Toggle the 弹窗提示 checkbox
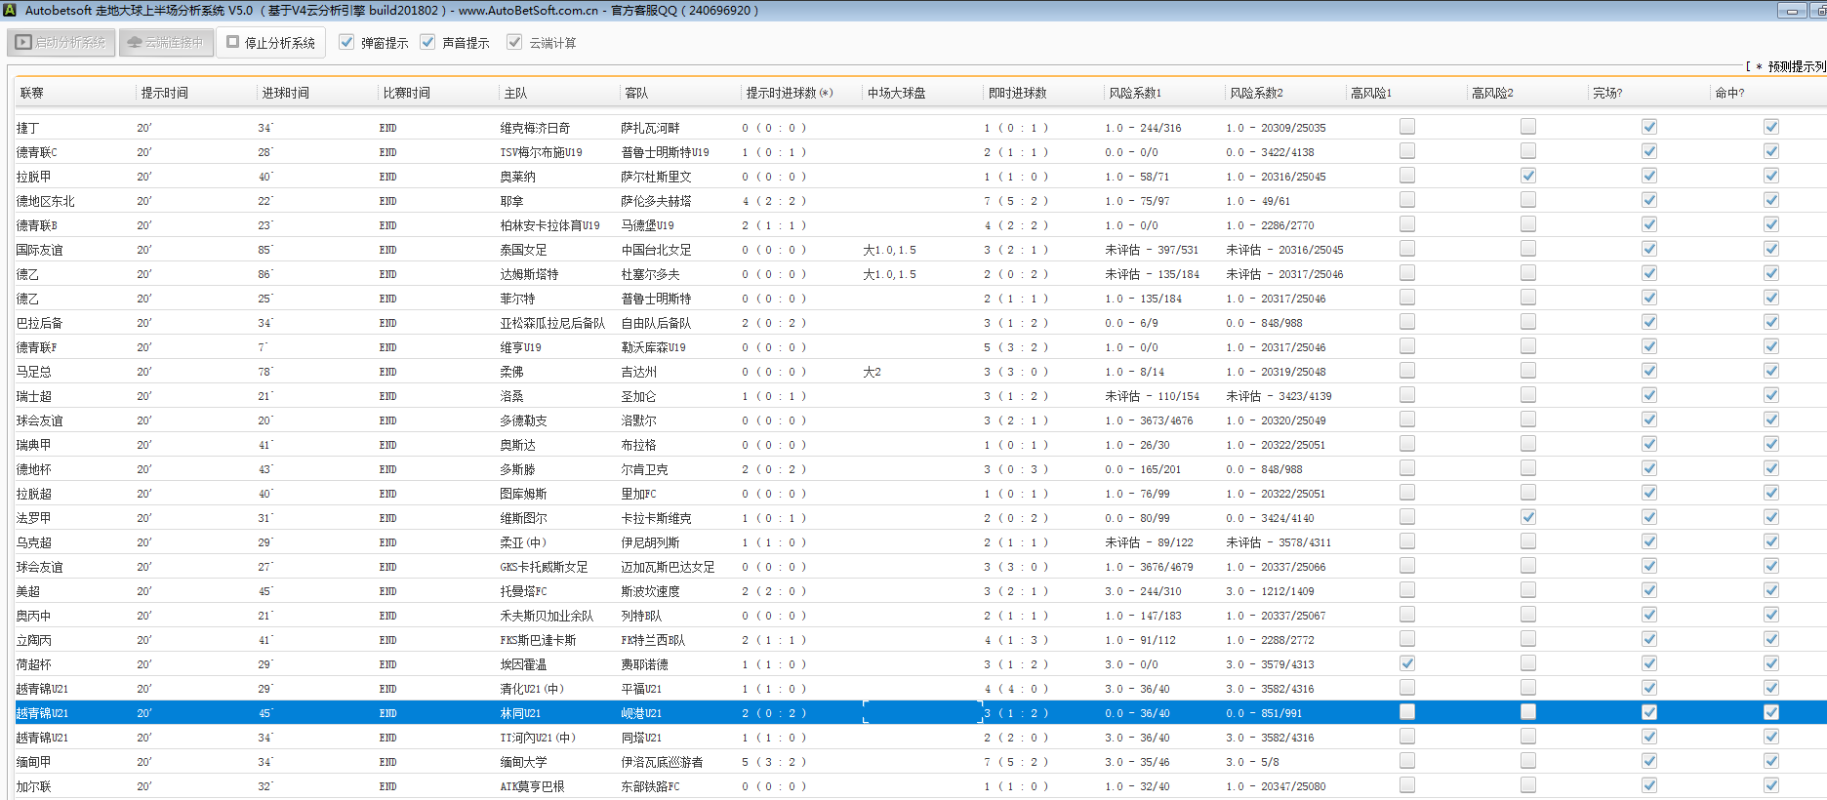The height and width of the screenshot is (800, 1827). pos(346,42)
